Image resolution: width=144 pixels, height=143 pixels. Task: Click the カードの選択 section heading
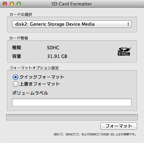click(21, 15)
